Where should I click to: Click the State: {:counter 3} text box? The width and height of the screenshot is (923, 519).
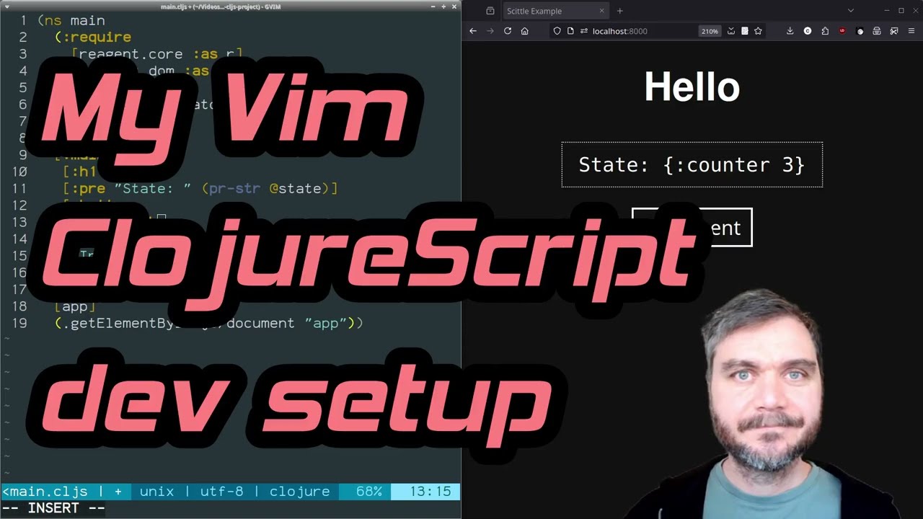692,165
